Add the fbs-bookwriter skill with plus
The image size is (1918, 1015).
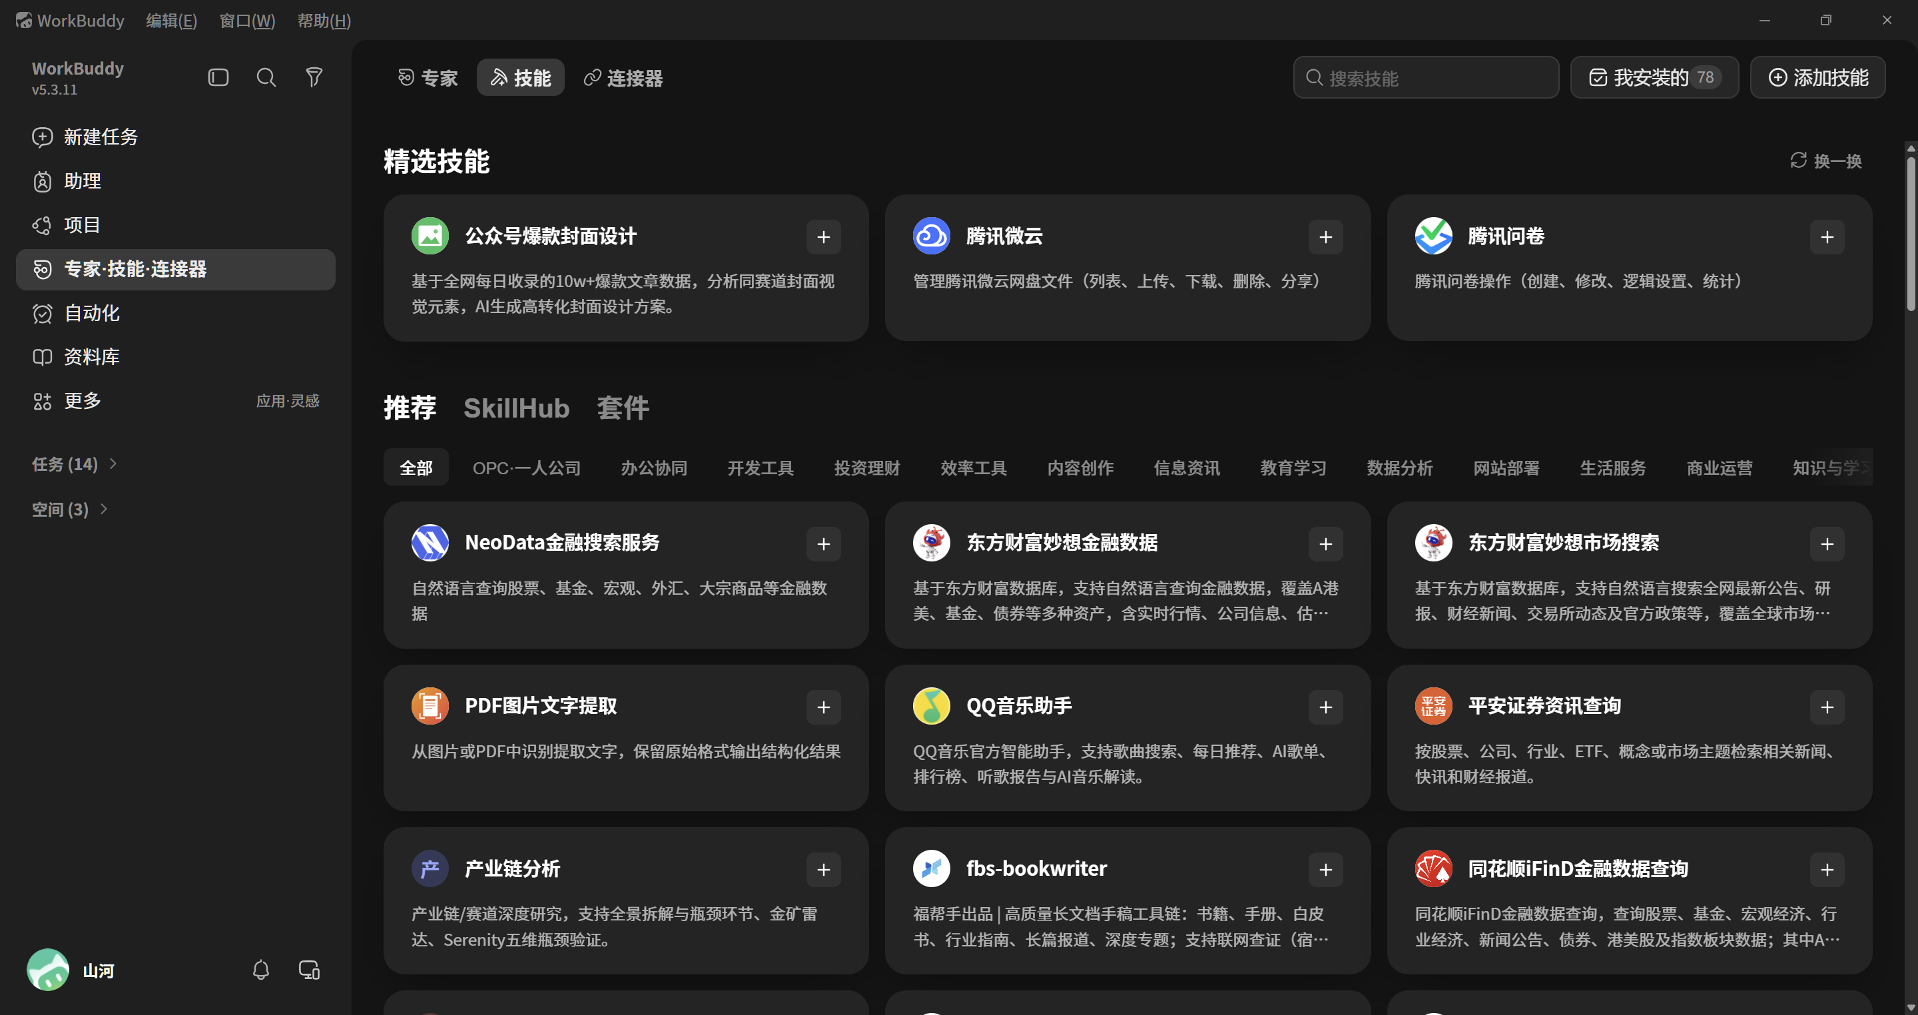[1325, 870]
